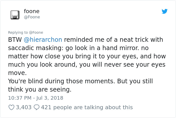Click the "Replying to" label text
Image resolution: width=176 pixels, height=118 pixels.
(x=18, y=32)
